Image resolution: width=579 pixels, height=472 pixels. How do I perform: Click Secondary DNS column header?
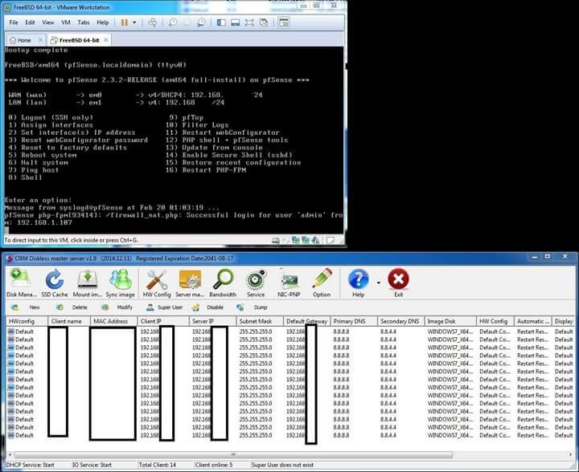pyautogui.click(x=401, y=321)
